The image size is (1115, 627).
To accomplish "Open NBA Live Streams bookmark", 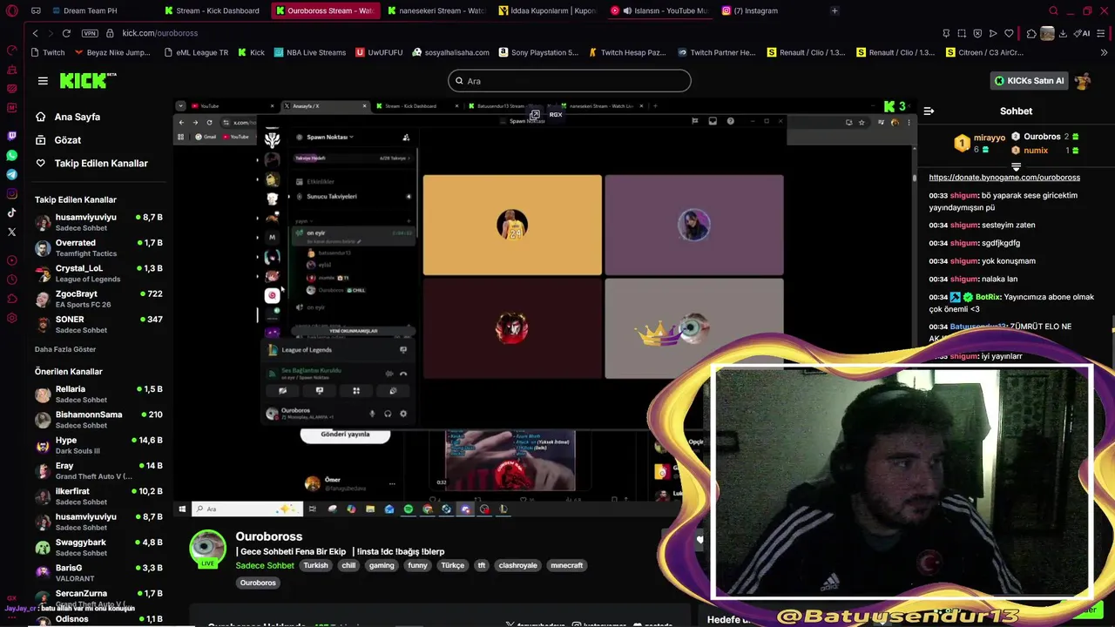I will pyautogui.click(x=309, y=52).
